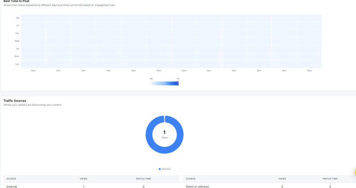
Task: Select the Mon row label on heatmap
Action: (x=17, y=56)
